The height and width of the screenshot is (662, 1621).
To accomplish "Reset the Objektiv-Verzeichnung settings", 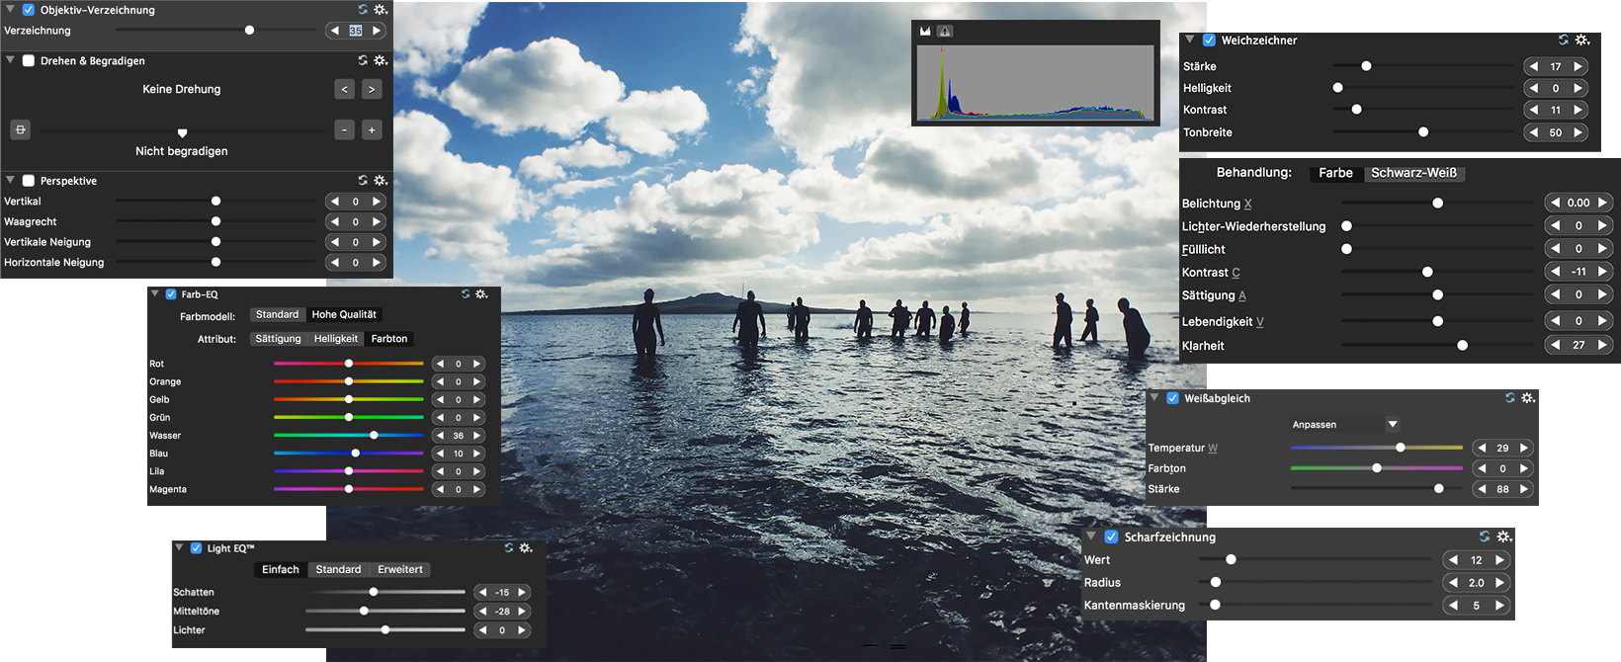I will [363, 10].
